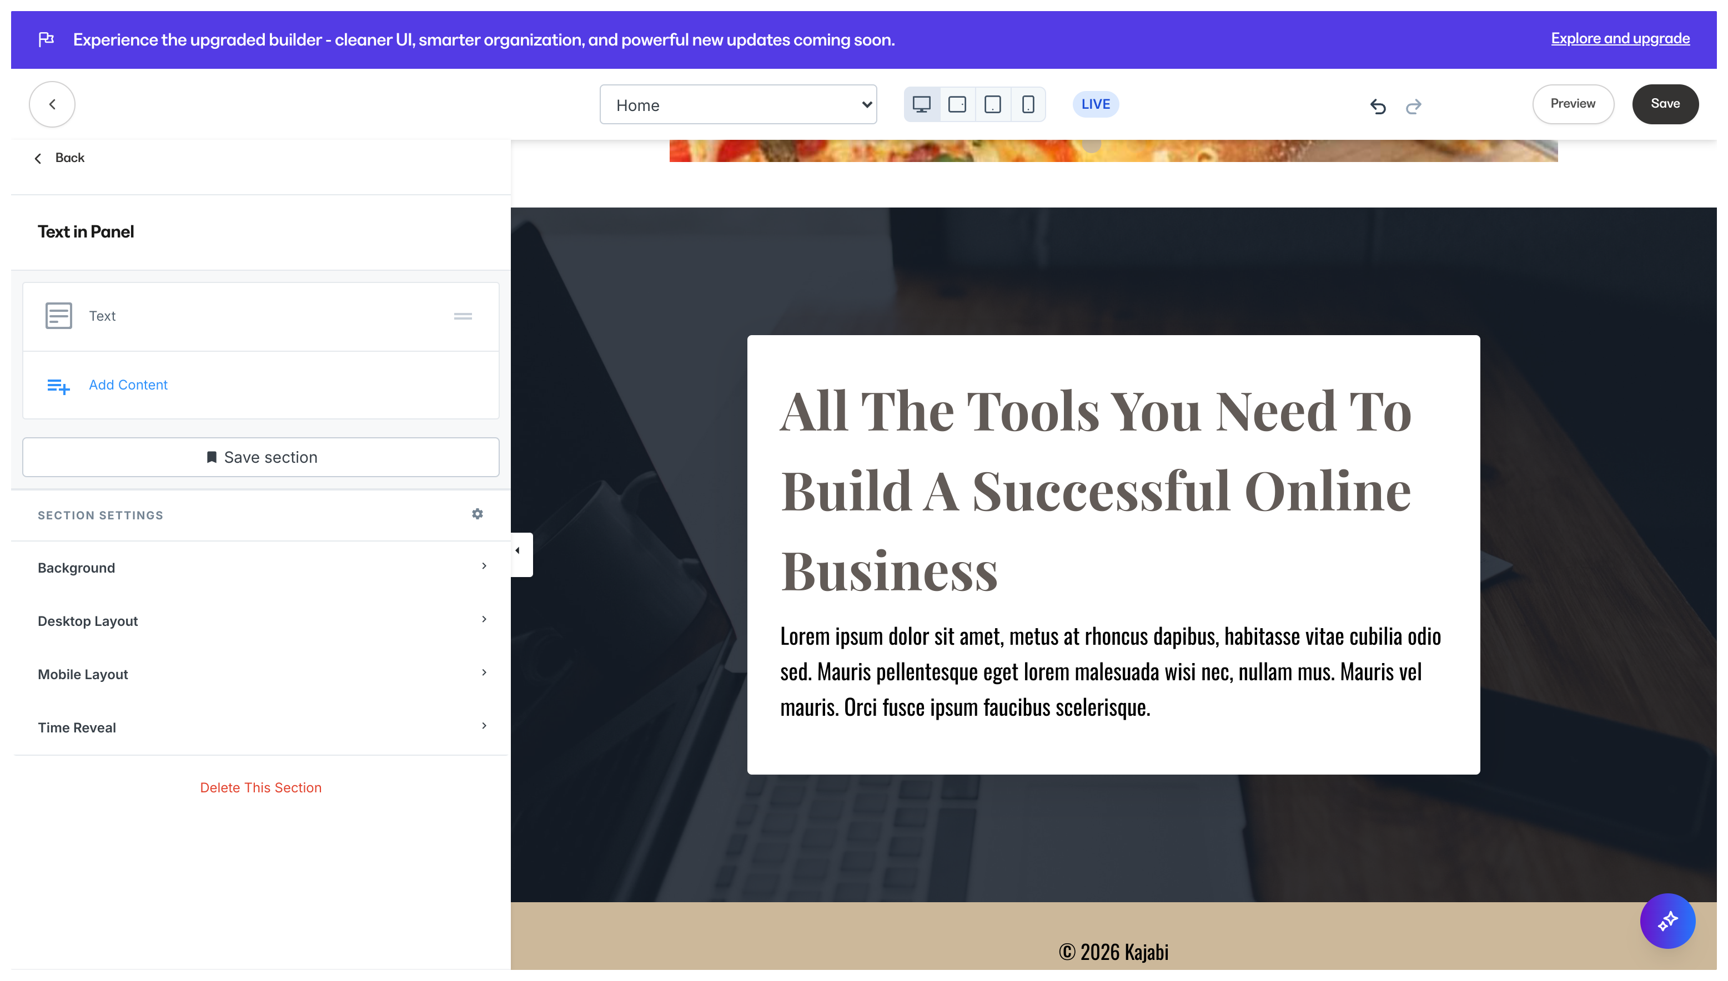Expand Mobile Layout settings

261,674
